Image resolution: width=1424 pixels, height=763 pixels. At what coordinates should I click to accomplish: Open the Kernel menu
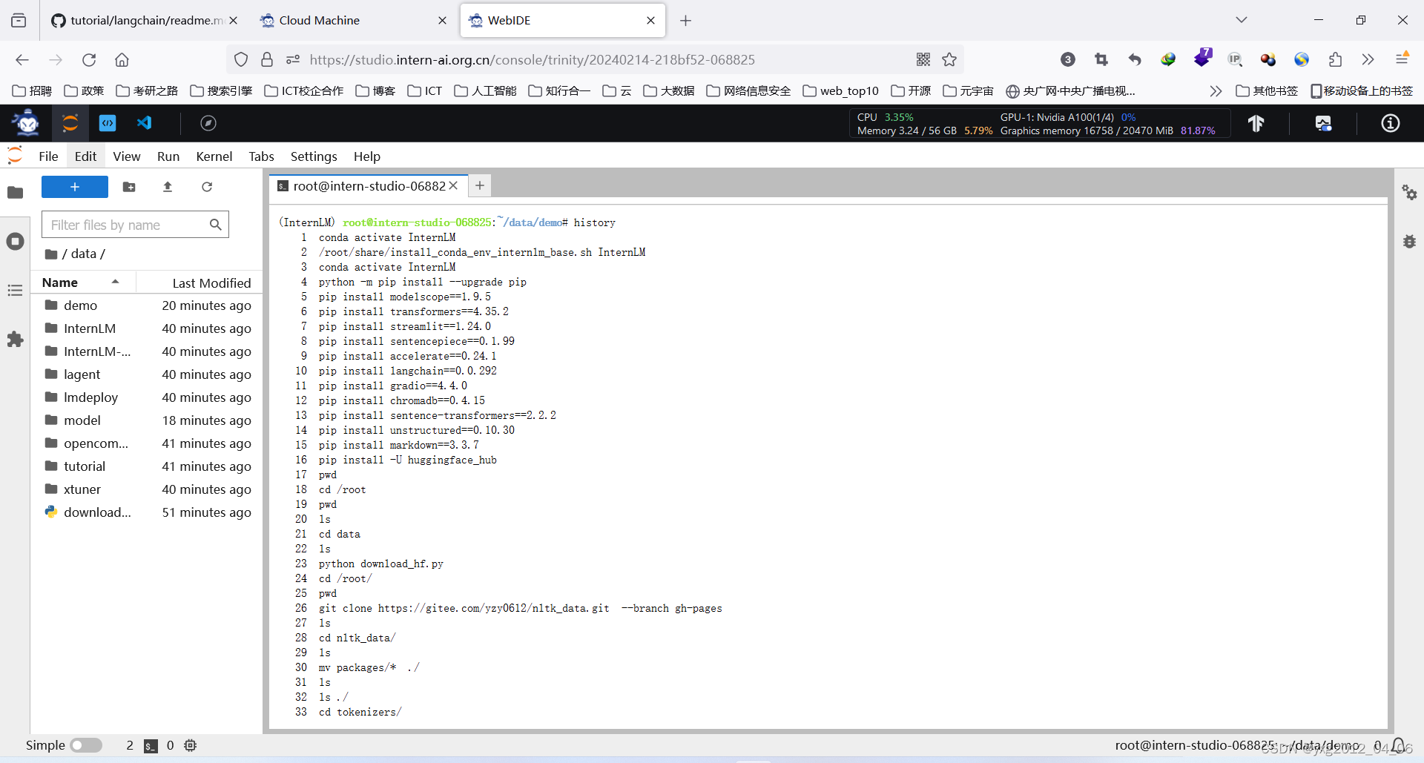point(214,156)
